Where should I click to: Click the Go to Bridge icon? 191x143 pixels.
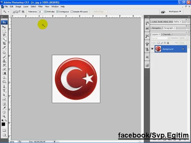pos(163,12)
